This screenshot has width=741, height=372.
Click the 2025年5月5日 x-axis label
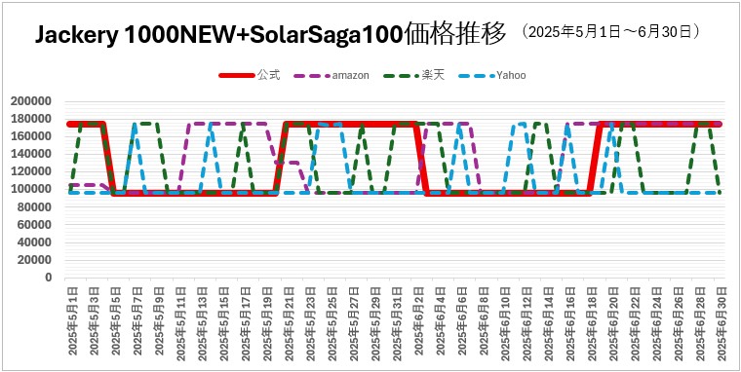point(116,321)
